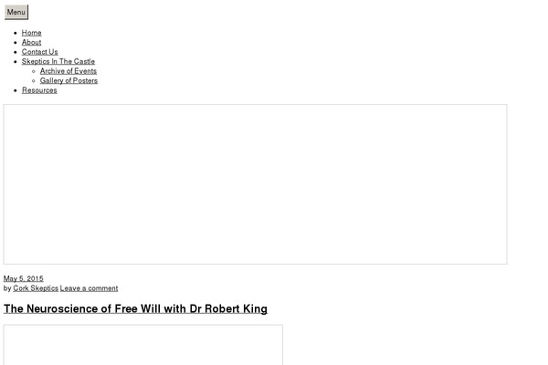The width and height of the screenshot is (548, 365).
Task: Open the Cork Skeptics author link
Action: click(x=36, y=288)
